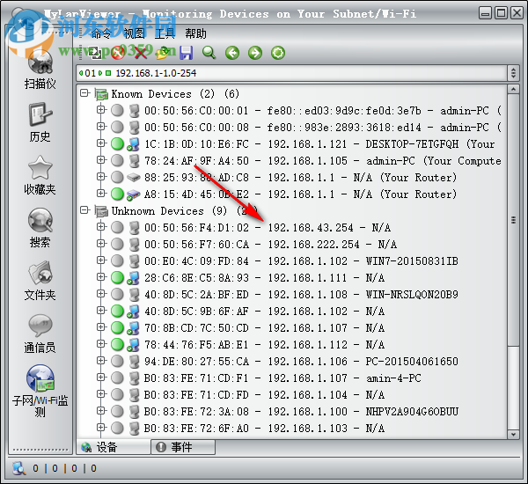Expand the WIN-NRSLQON20B9 device node
The image size is (528, 484).
click(100, 293)
